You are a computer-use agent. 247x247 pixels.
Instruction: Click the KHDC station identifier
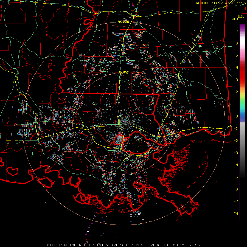pyautogui.click(x=156, y=245)
